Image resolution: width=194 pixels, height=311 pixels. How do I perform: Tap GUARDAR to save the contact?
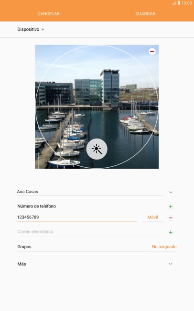pos(145,14)
